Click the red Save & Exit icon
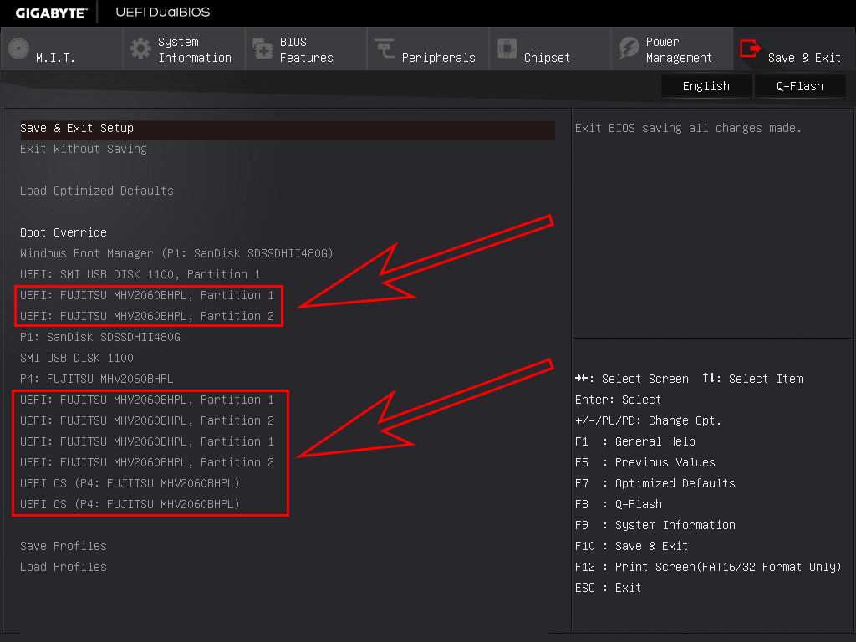856x642 pixels. pos(751,48)
